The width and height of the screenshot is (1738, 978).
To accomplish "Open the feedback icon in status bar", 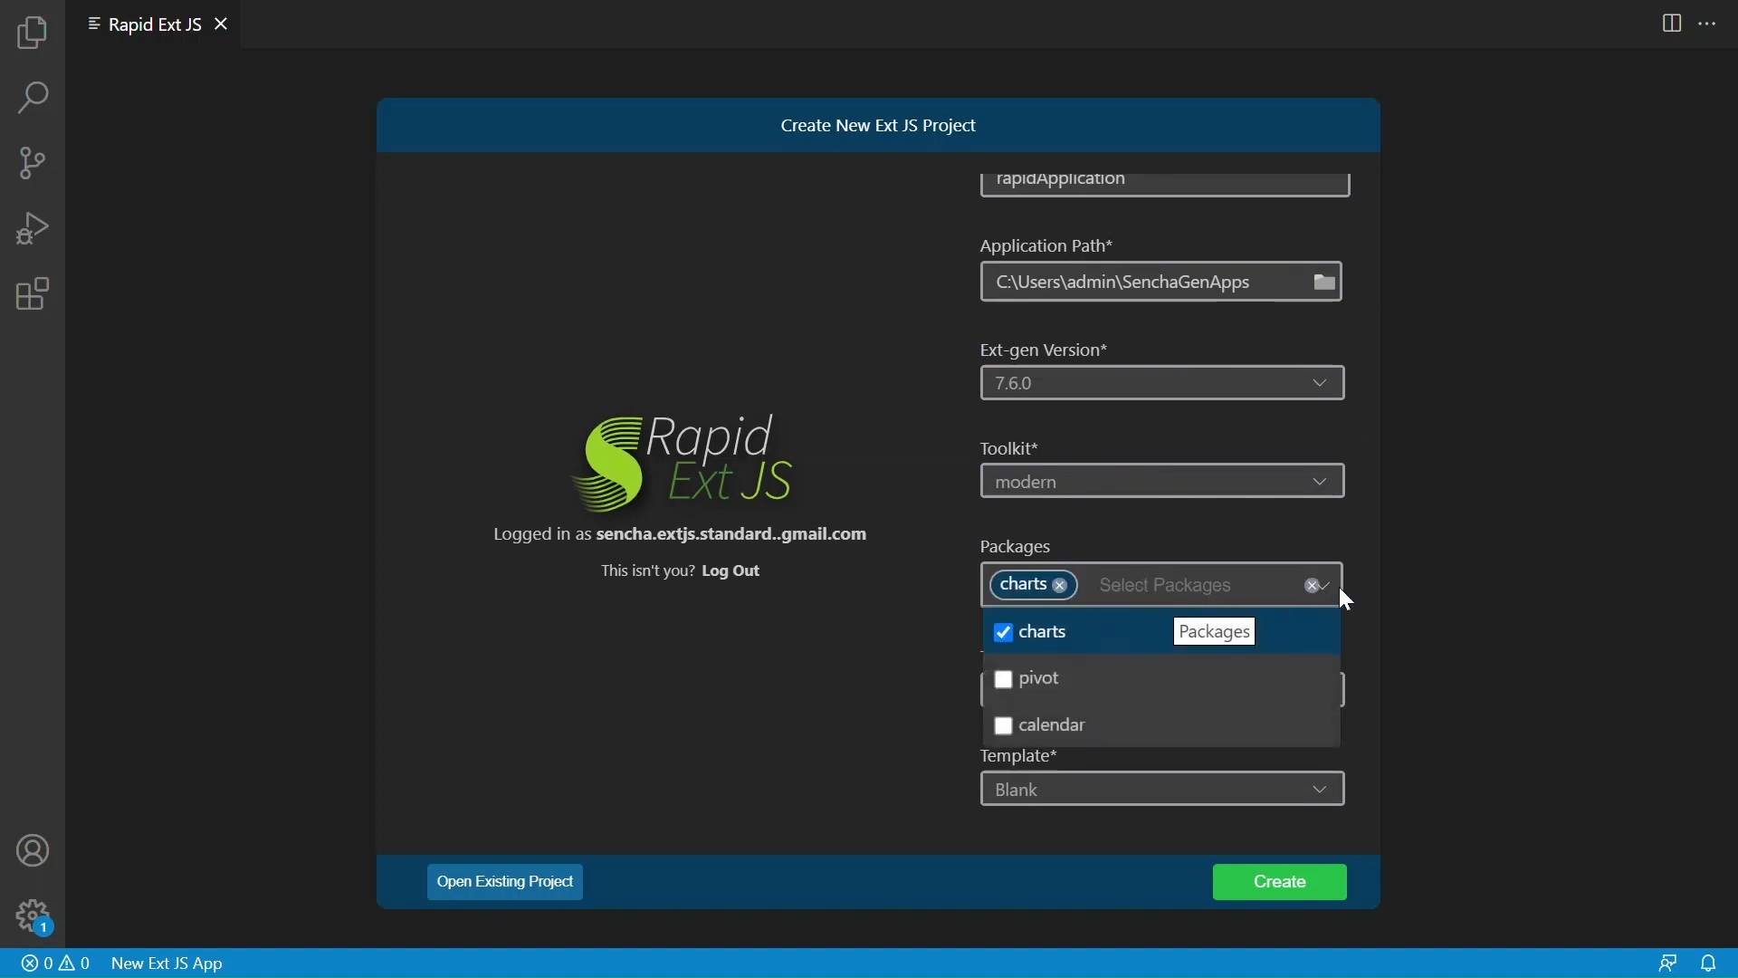I will pyautogui.click(x=1668, y=964).
